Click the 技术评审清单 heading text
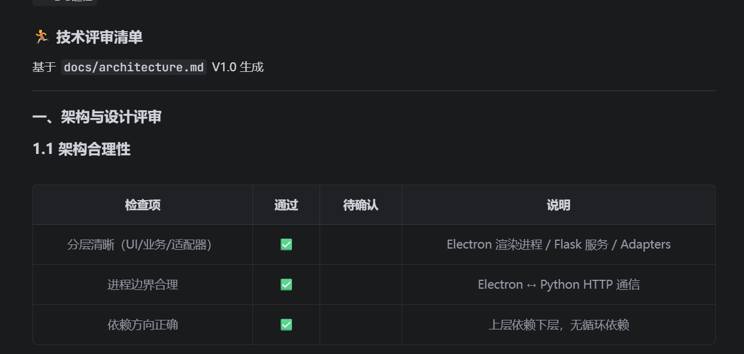This screenshot has width=744, height=354. tap(100, 37)
